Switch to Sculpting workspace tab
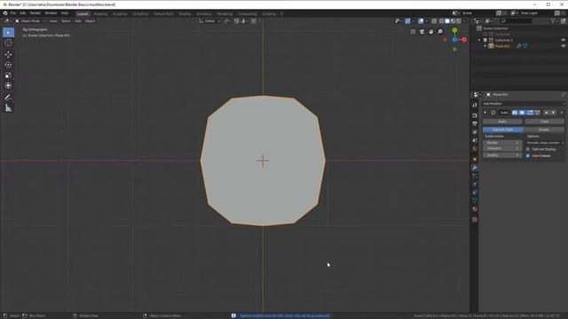 [x=120, y=14]
